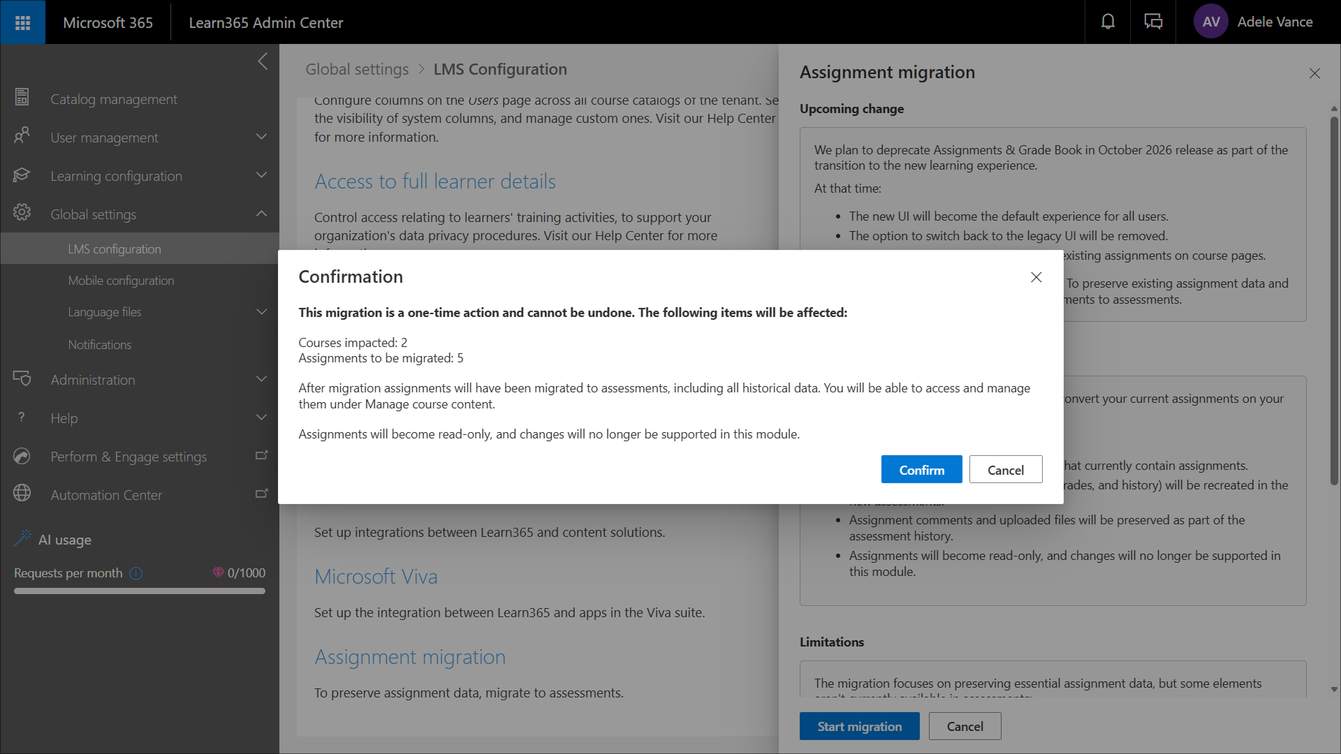Click the Global settings gear icon

click(22, 213)
